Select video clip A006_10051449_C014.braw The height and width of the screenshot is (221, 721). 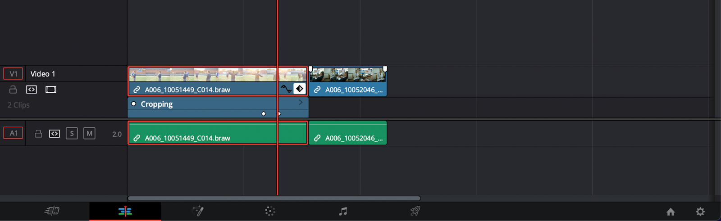(x=218, y=81)
